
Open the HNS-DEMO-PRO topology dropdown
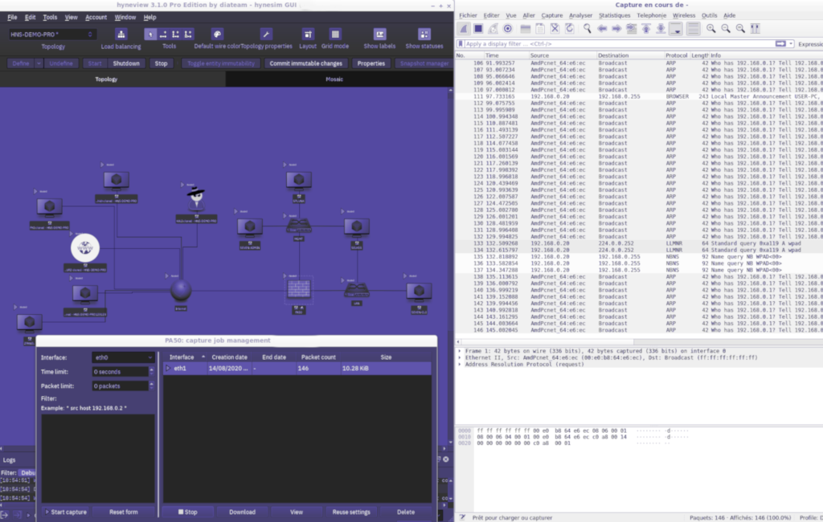click(52, 35)
